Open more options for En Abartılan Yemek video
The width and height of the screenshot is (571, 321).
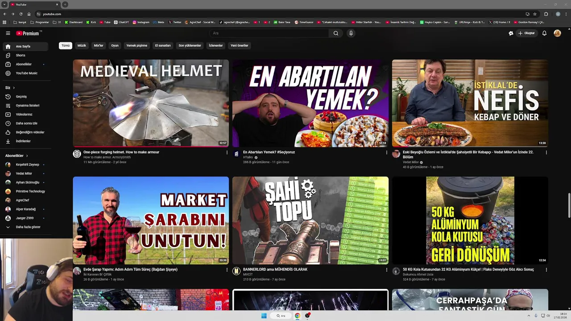click(x=386, y=152)
